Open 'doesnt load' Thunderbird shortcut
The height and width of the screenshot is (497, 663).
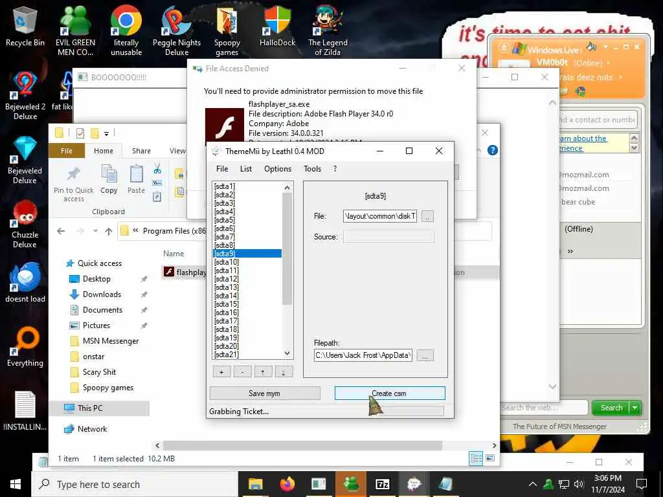click(x=25, y=282)
